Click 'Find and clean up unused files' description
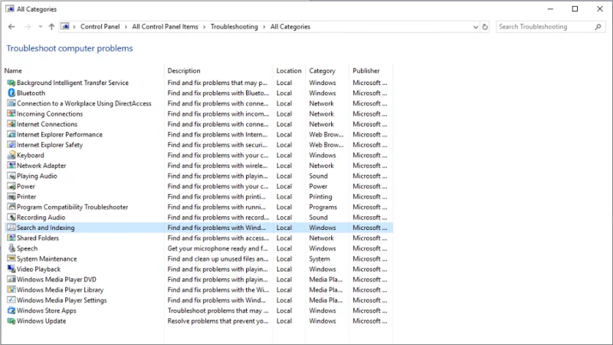Screen dimensions: 613x345 click(218, 258)
